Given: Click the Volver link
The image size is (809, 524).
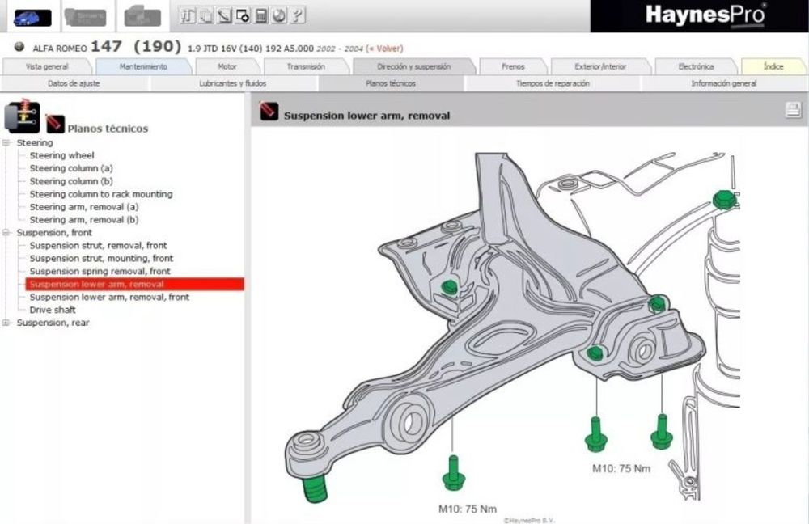Looking at the screenshot, I should [383, 49].
